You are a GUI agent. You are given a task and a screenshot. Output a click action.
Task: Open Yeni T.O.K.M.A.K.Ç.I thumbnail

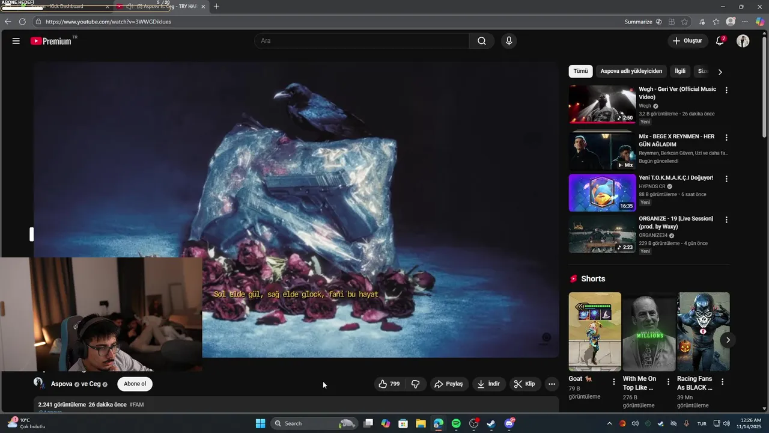click(602, 193)
